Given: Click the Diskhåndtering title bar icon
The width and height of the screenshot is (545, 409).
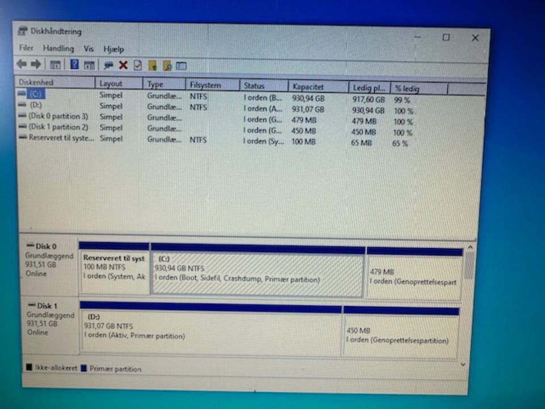Looking at the screenshot, I should (x=22, y=31).
